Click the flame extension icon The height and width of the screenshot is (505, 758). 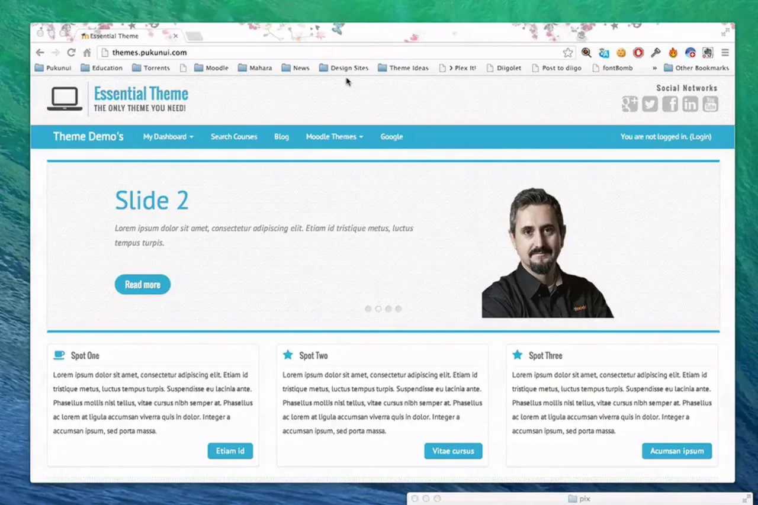(673, 53)
